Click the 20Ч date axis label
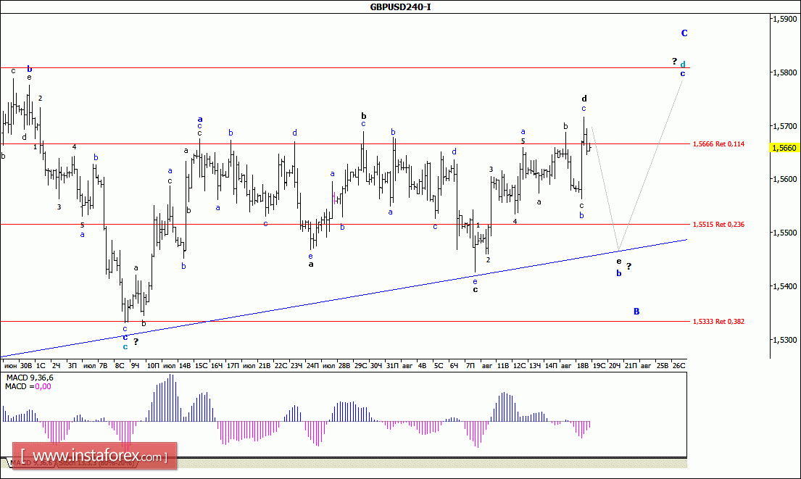 tap(615, 366)
